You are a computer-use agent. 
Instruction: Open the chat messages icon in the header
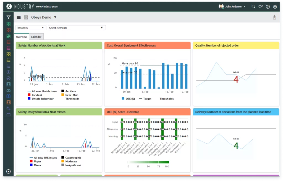(x=260, y=7)
